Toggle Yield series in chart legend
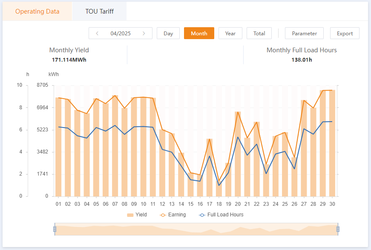The width and height of the screenshot is (371, 250). 137,215
